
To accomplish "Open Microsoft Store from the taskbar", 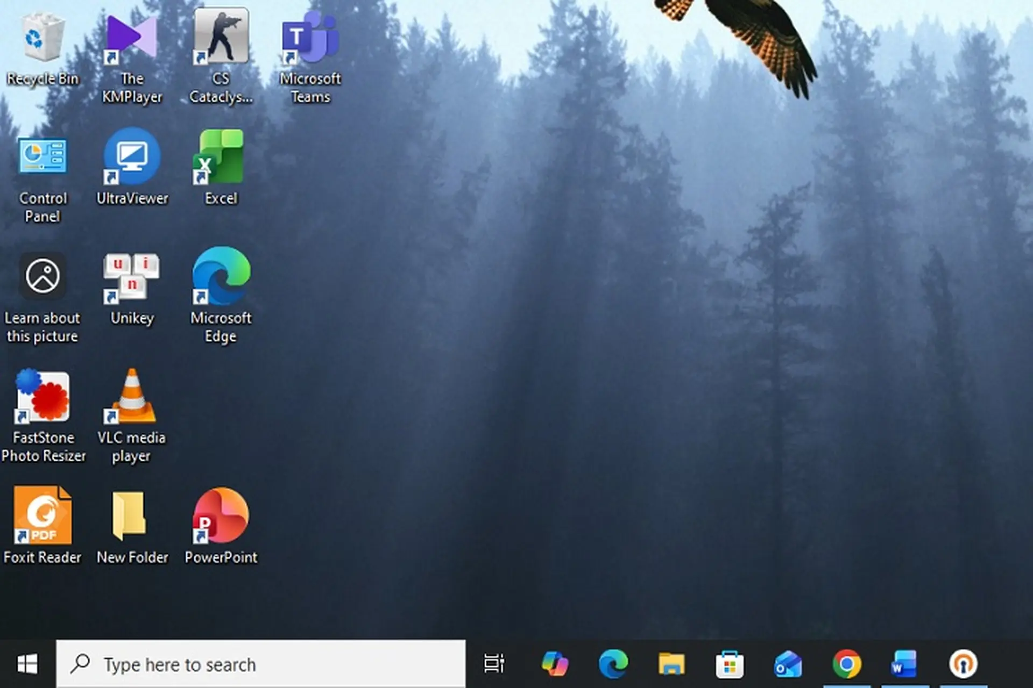I will [x=730, y=664].
